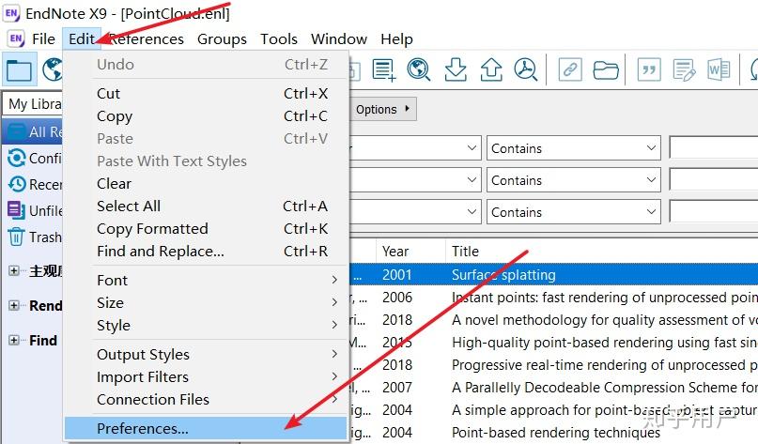Sort by the Year column header

point(410,252)
